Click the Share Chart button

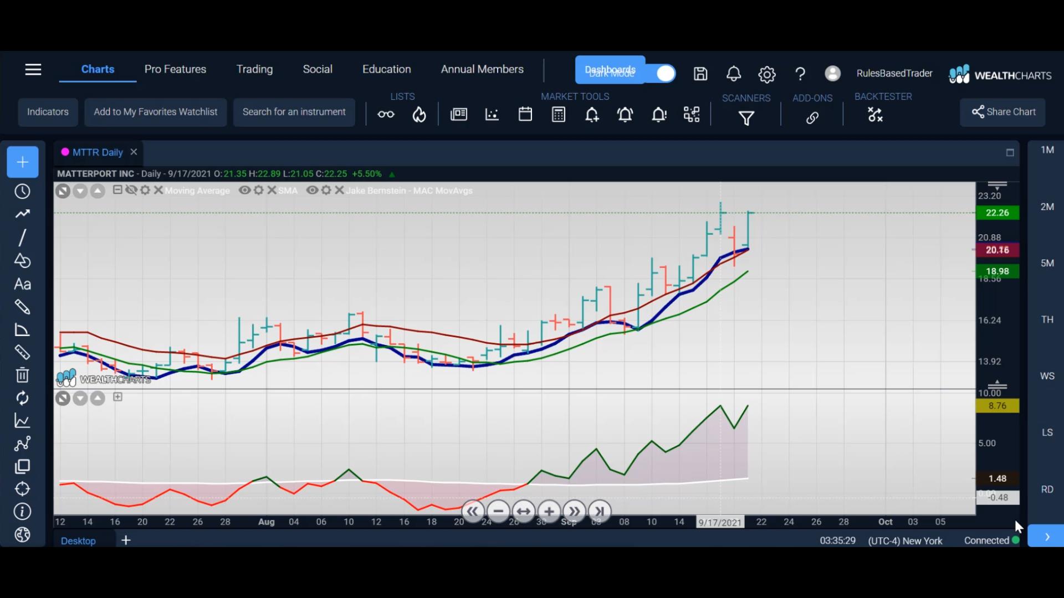(x=1003, y=112)
